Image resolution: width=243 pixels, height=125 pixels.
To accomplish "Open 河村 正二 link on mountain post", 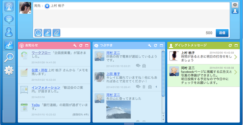I will pos(113,95).
